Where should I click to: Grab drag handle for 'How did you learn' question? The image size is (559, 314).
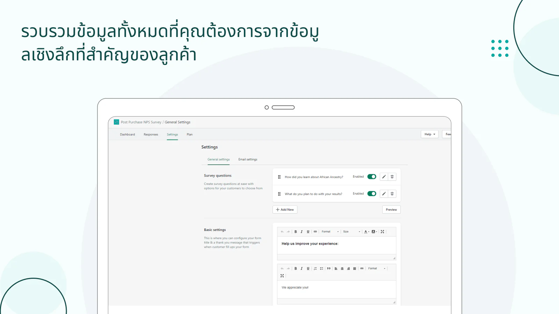[x=279, y=177]
